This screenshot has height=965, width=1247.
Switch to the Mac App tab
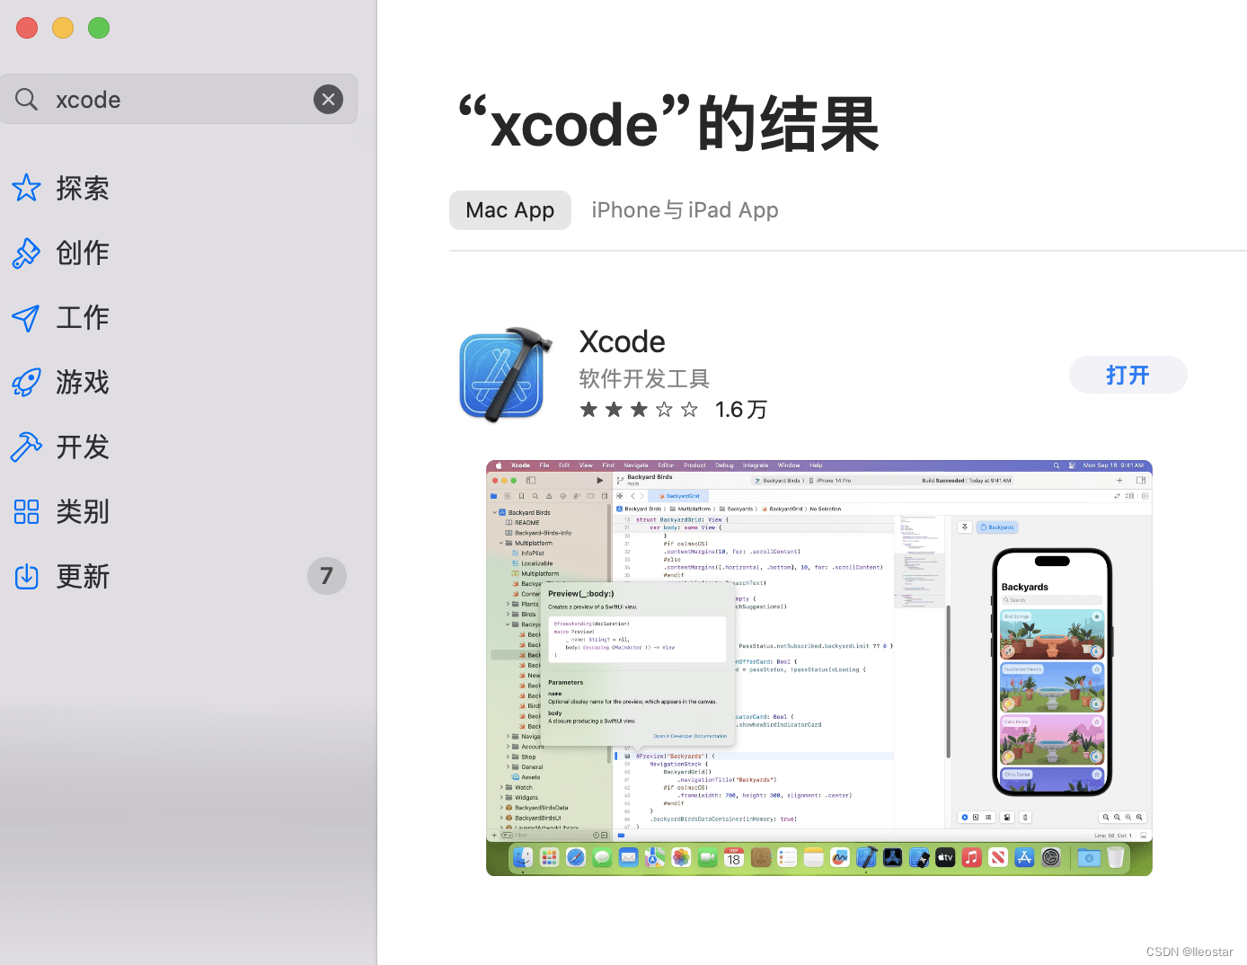click(510, 210)
